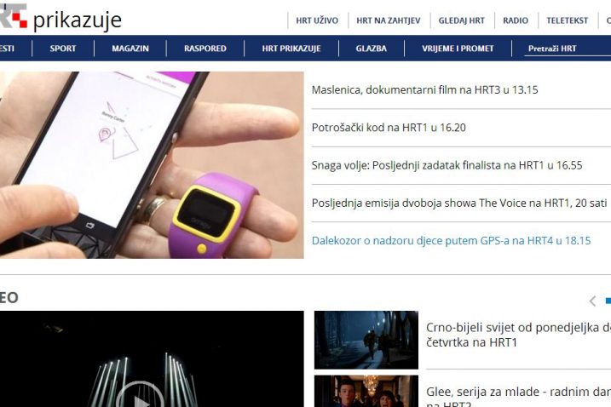Click the Pretraži HRT search field

(568, 49)
